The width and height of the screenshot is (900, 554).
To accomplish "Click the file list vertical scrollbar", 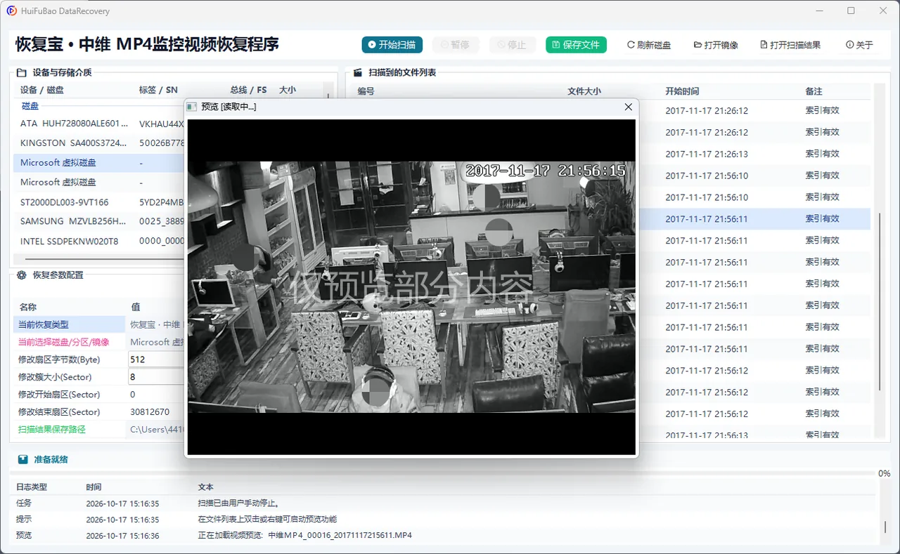I will pos(879,302).
